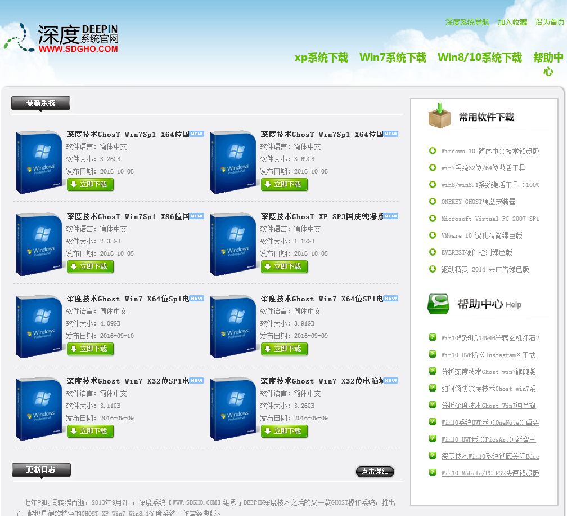
Task: Open title 深度技术GhosT XP SP3国庆纯净版
Action: coord(322,216)
